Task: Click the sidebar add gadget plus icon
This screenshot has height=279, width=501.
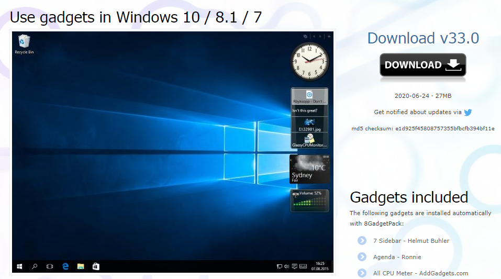Action: (329, 37)
